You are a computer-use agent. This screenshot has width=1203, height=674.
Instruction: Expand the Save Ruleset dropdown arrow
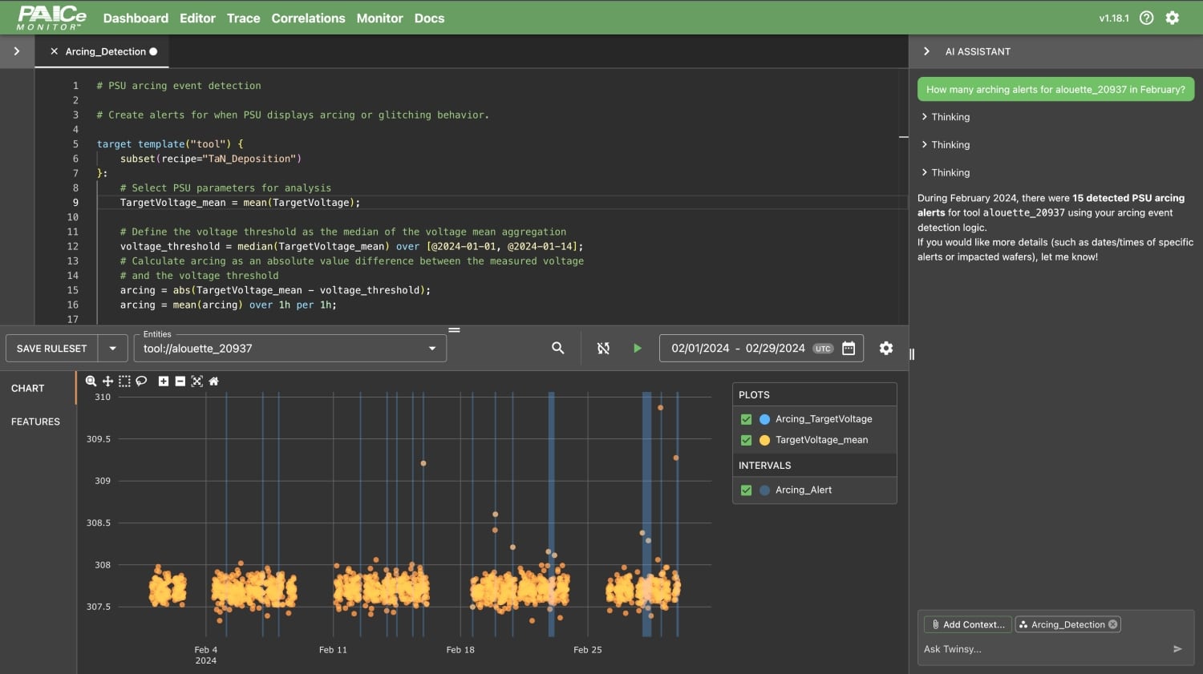coord(112,349)
